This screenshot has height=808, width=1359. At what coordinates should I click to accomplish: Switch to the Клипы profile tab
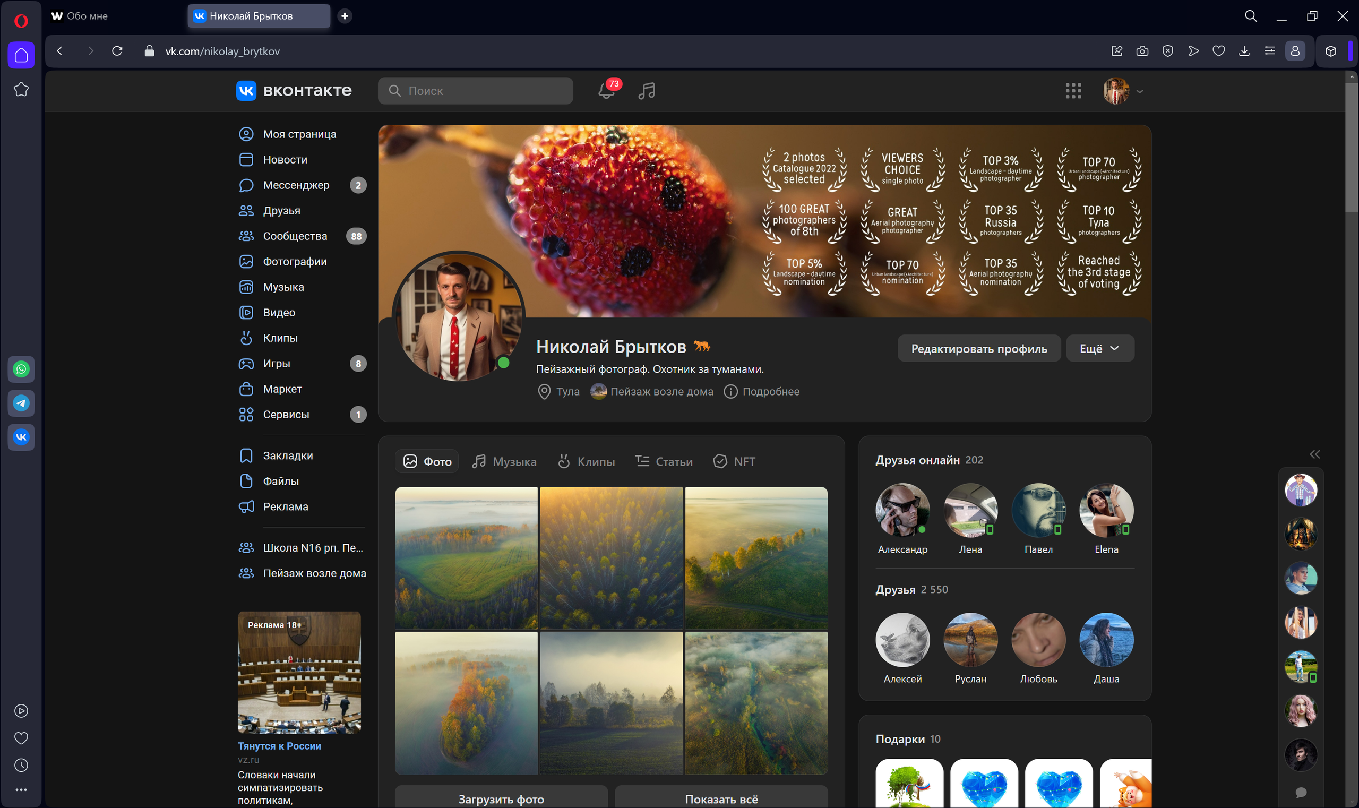[587, 462]
